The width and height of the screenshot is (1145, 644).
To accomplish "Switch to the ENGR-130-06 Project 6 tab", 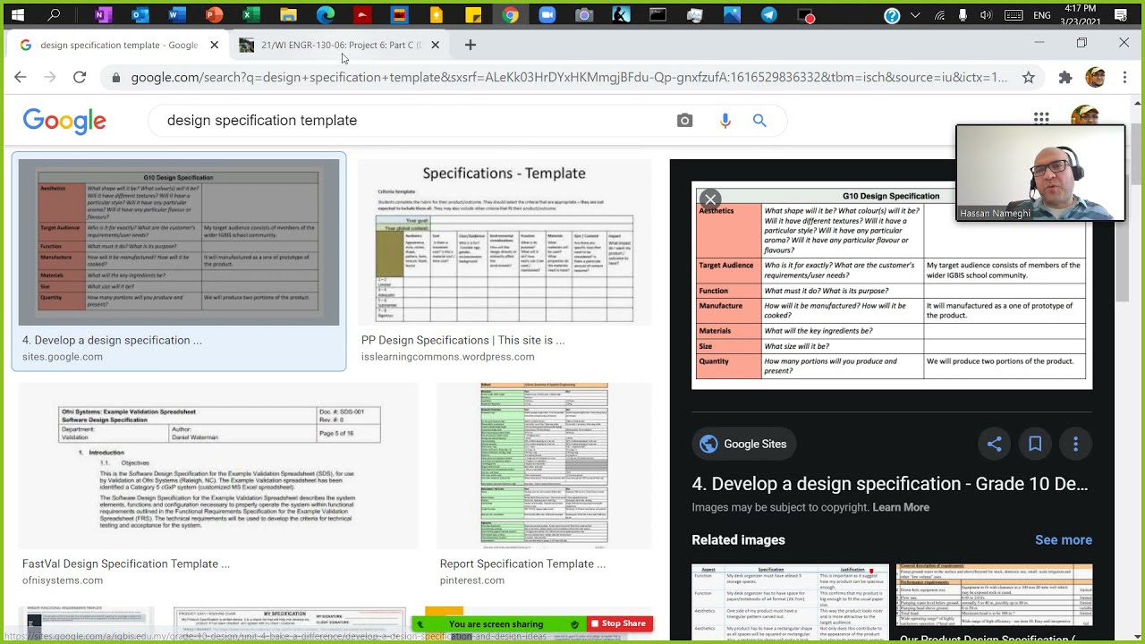I will 338,45.
